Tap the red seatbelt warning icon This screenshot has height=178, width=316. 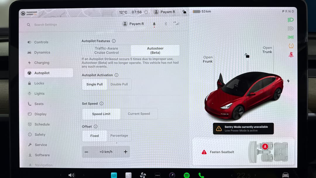(x=291, y=55)
